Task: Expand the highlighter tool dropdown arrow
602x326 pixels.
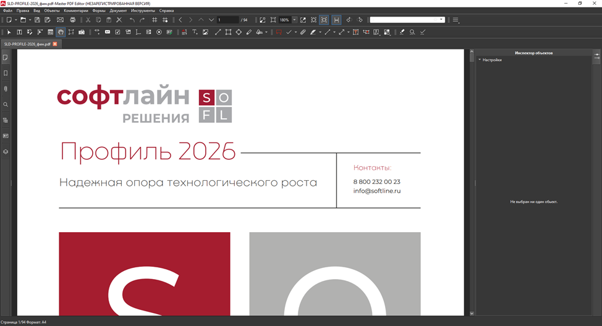Action: tap(320, 32)
